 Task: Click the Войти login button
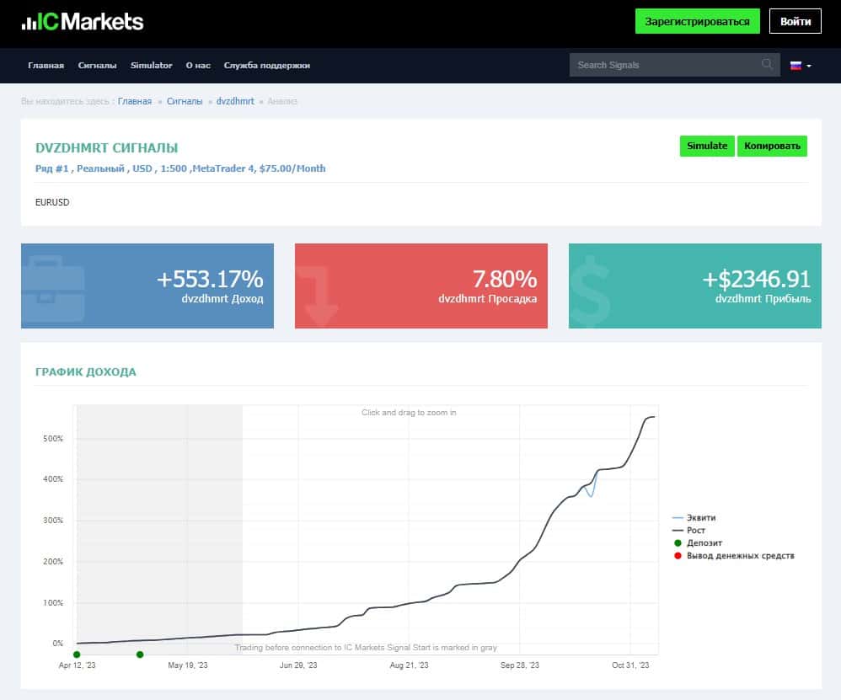[795, 21]
